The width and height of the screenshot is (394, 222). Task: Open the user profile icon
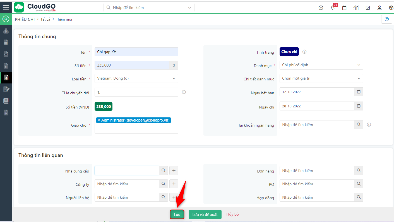[x=379, y=8]
